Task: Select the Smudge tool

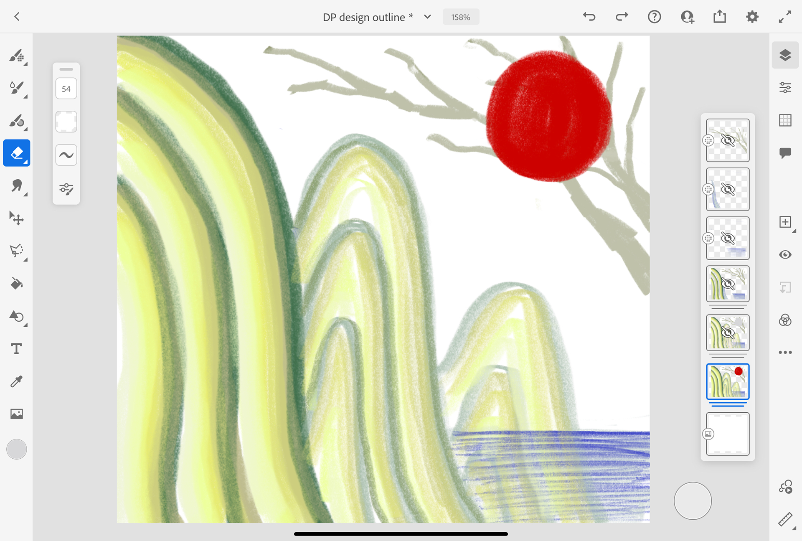Action: (x=17, y=185)
